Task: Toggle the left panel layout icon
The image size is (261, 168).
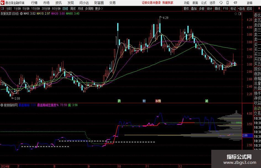Action: point(2,9)
